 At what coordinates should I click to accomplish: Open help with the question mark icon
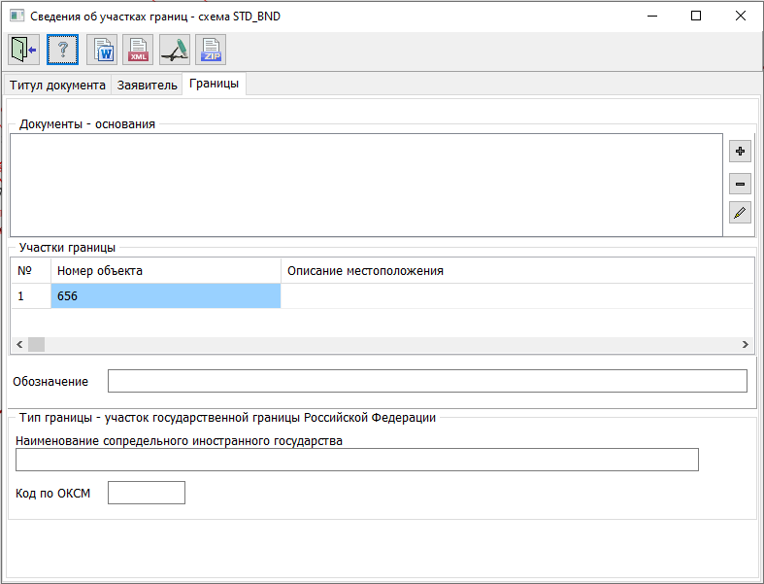[x=62, y=50]
